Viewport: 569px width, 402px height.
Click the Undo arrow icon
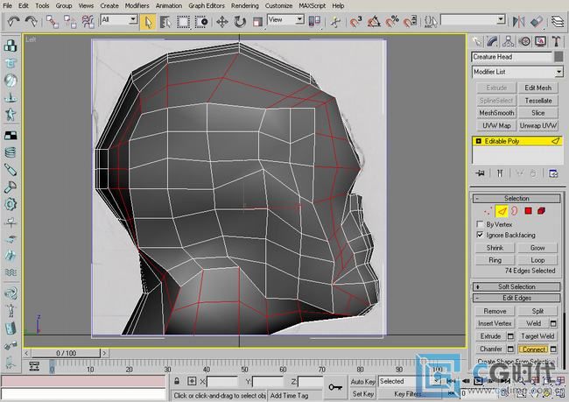click(x=13, y=21)
